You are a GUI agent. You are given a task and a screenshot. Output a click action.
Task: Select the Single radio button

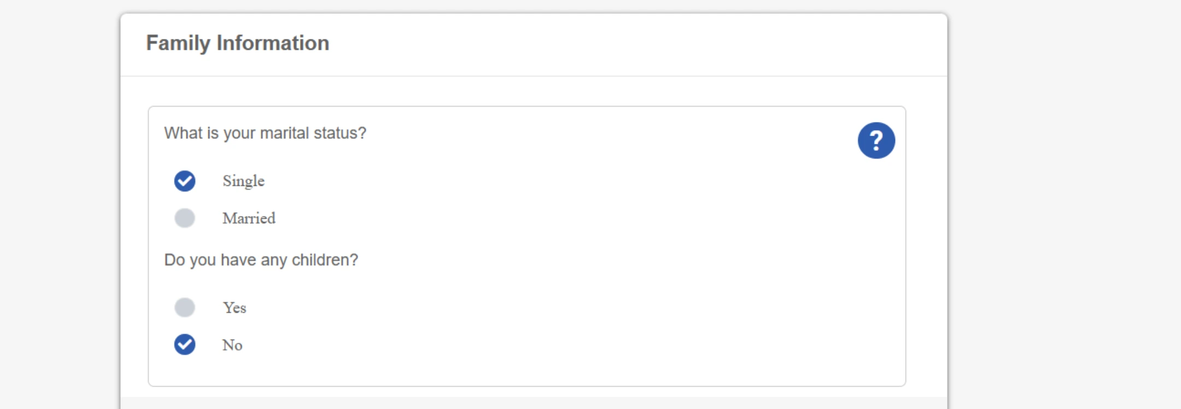pyautogui.click(x=185, y=181)
